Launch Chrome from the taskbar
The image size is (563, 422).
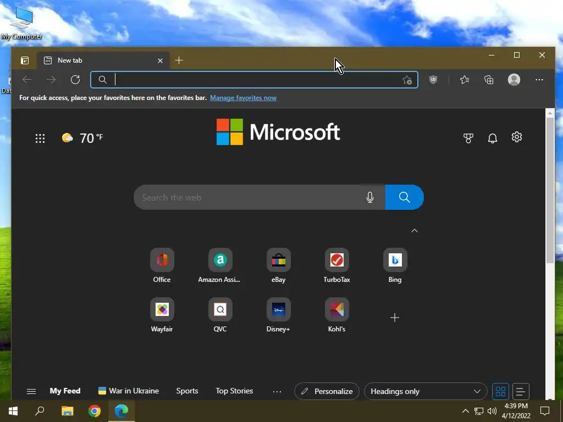95,411
